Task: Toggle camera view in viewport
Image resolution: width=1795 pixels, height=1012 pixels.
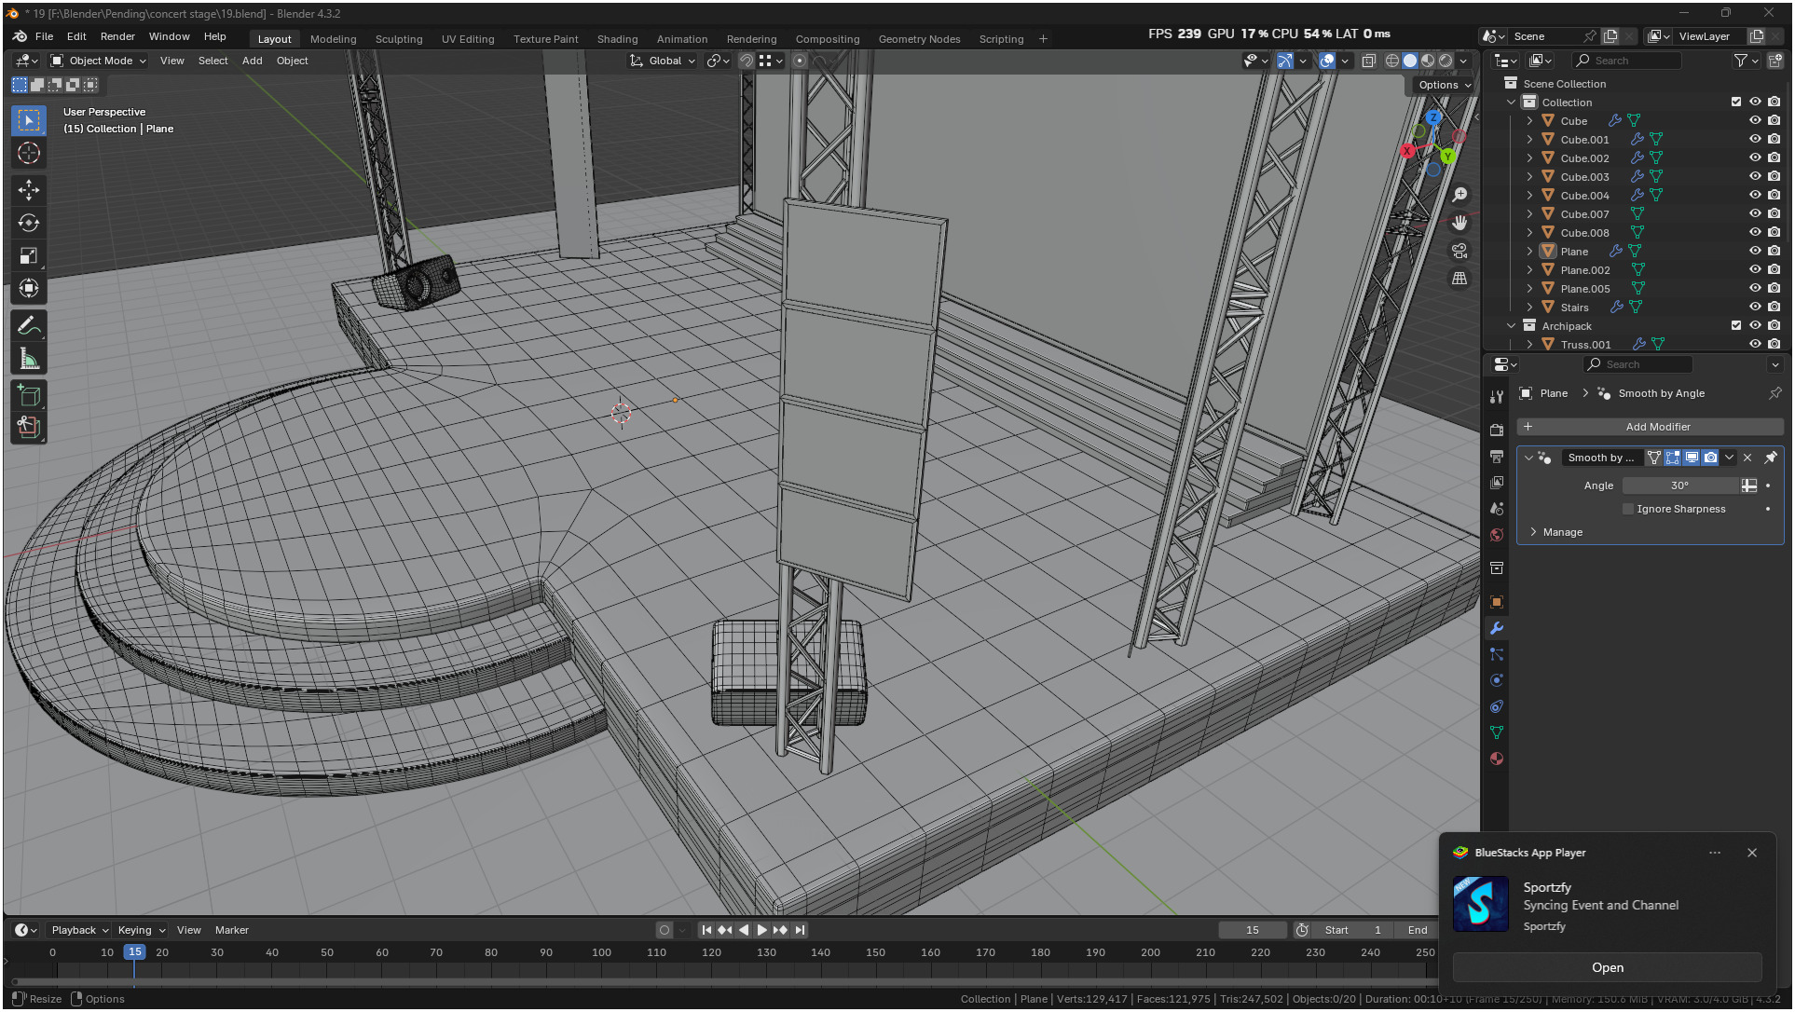Action: point(1459,251)
